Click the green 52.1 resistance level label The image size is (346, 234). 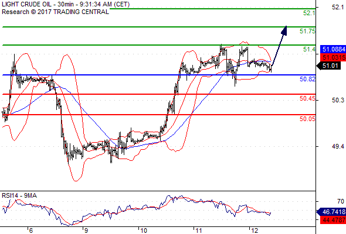click(x=309, y=13)
